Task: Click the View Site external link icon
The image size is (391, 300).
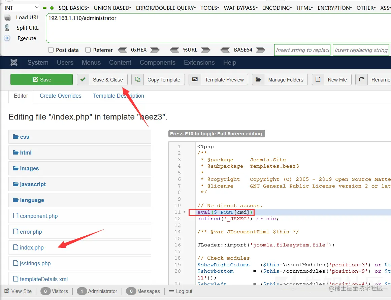Action: click(7, 291)
